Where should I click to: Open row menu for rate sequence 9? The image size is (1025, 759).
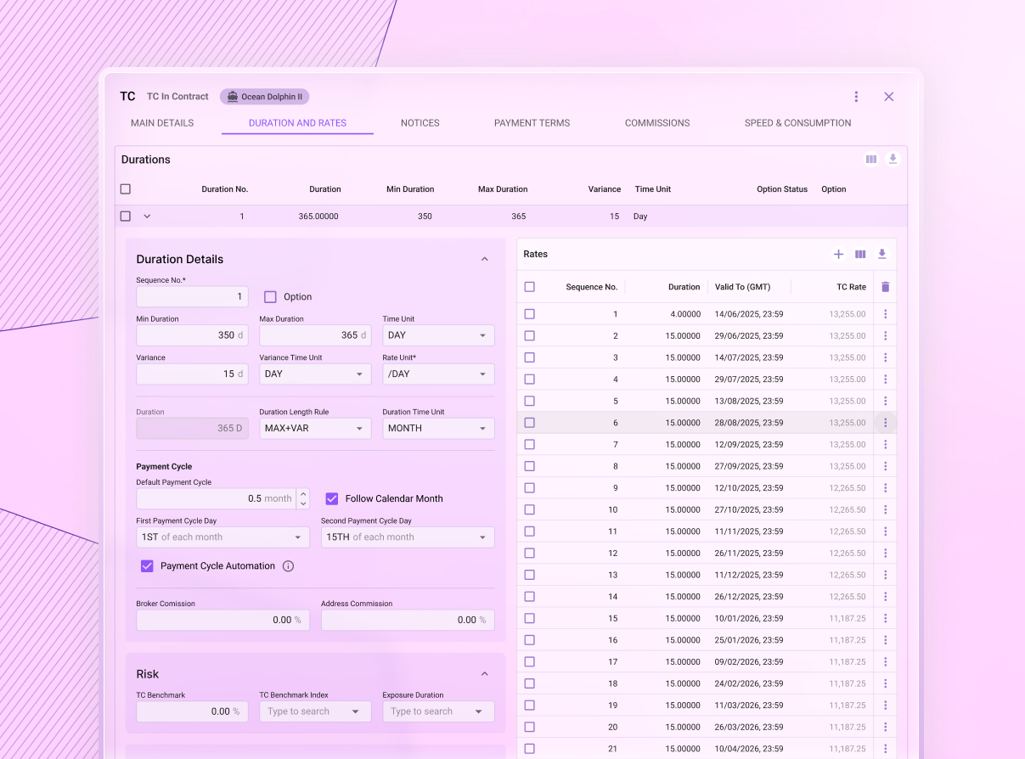point(886,488)
